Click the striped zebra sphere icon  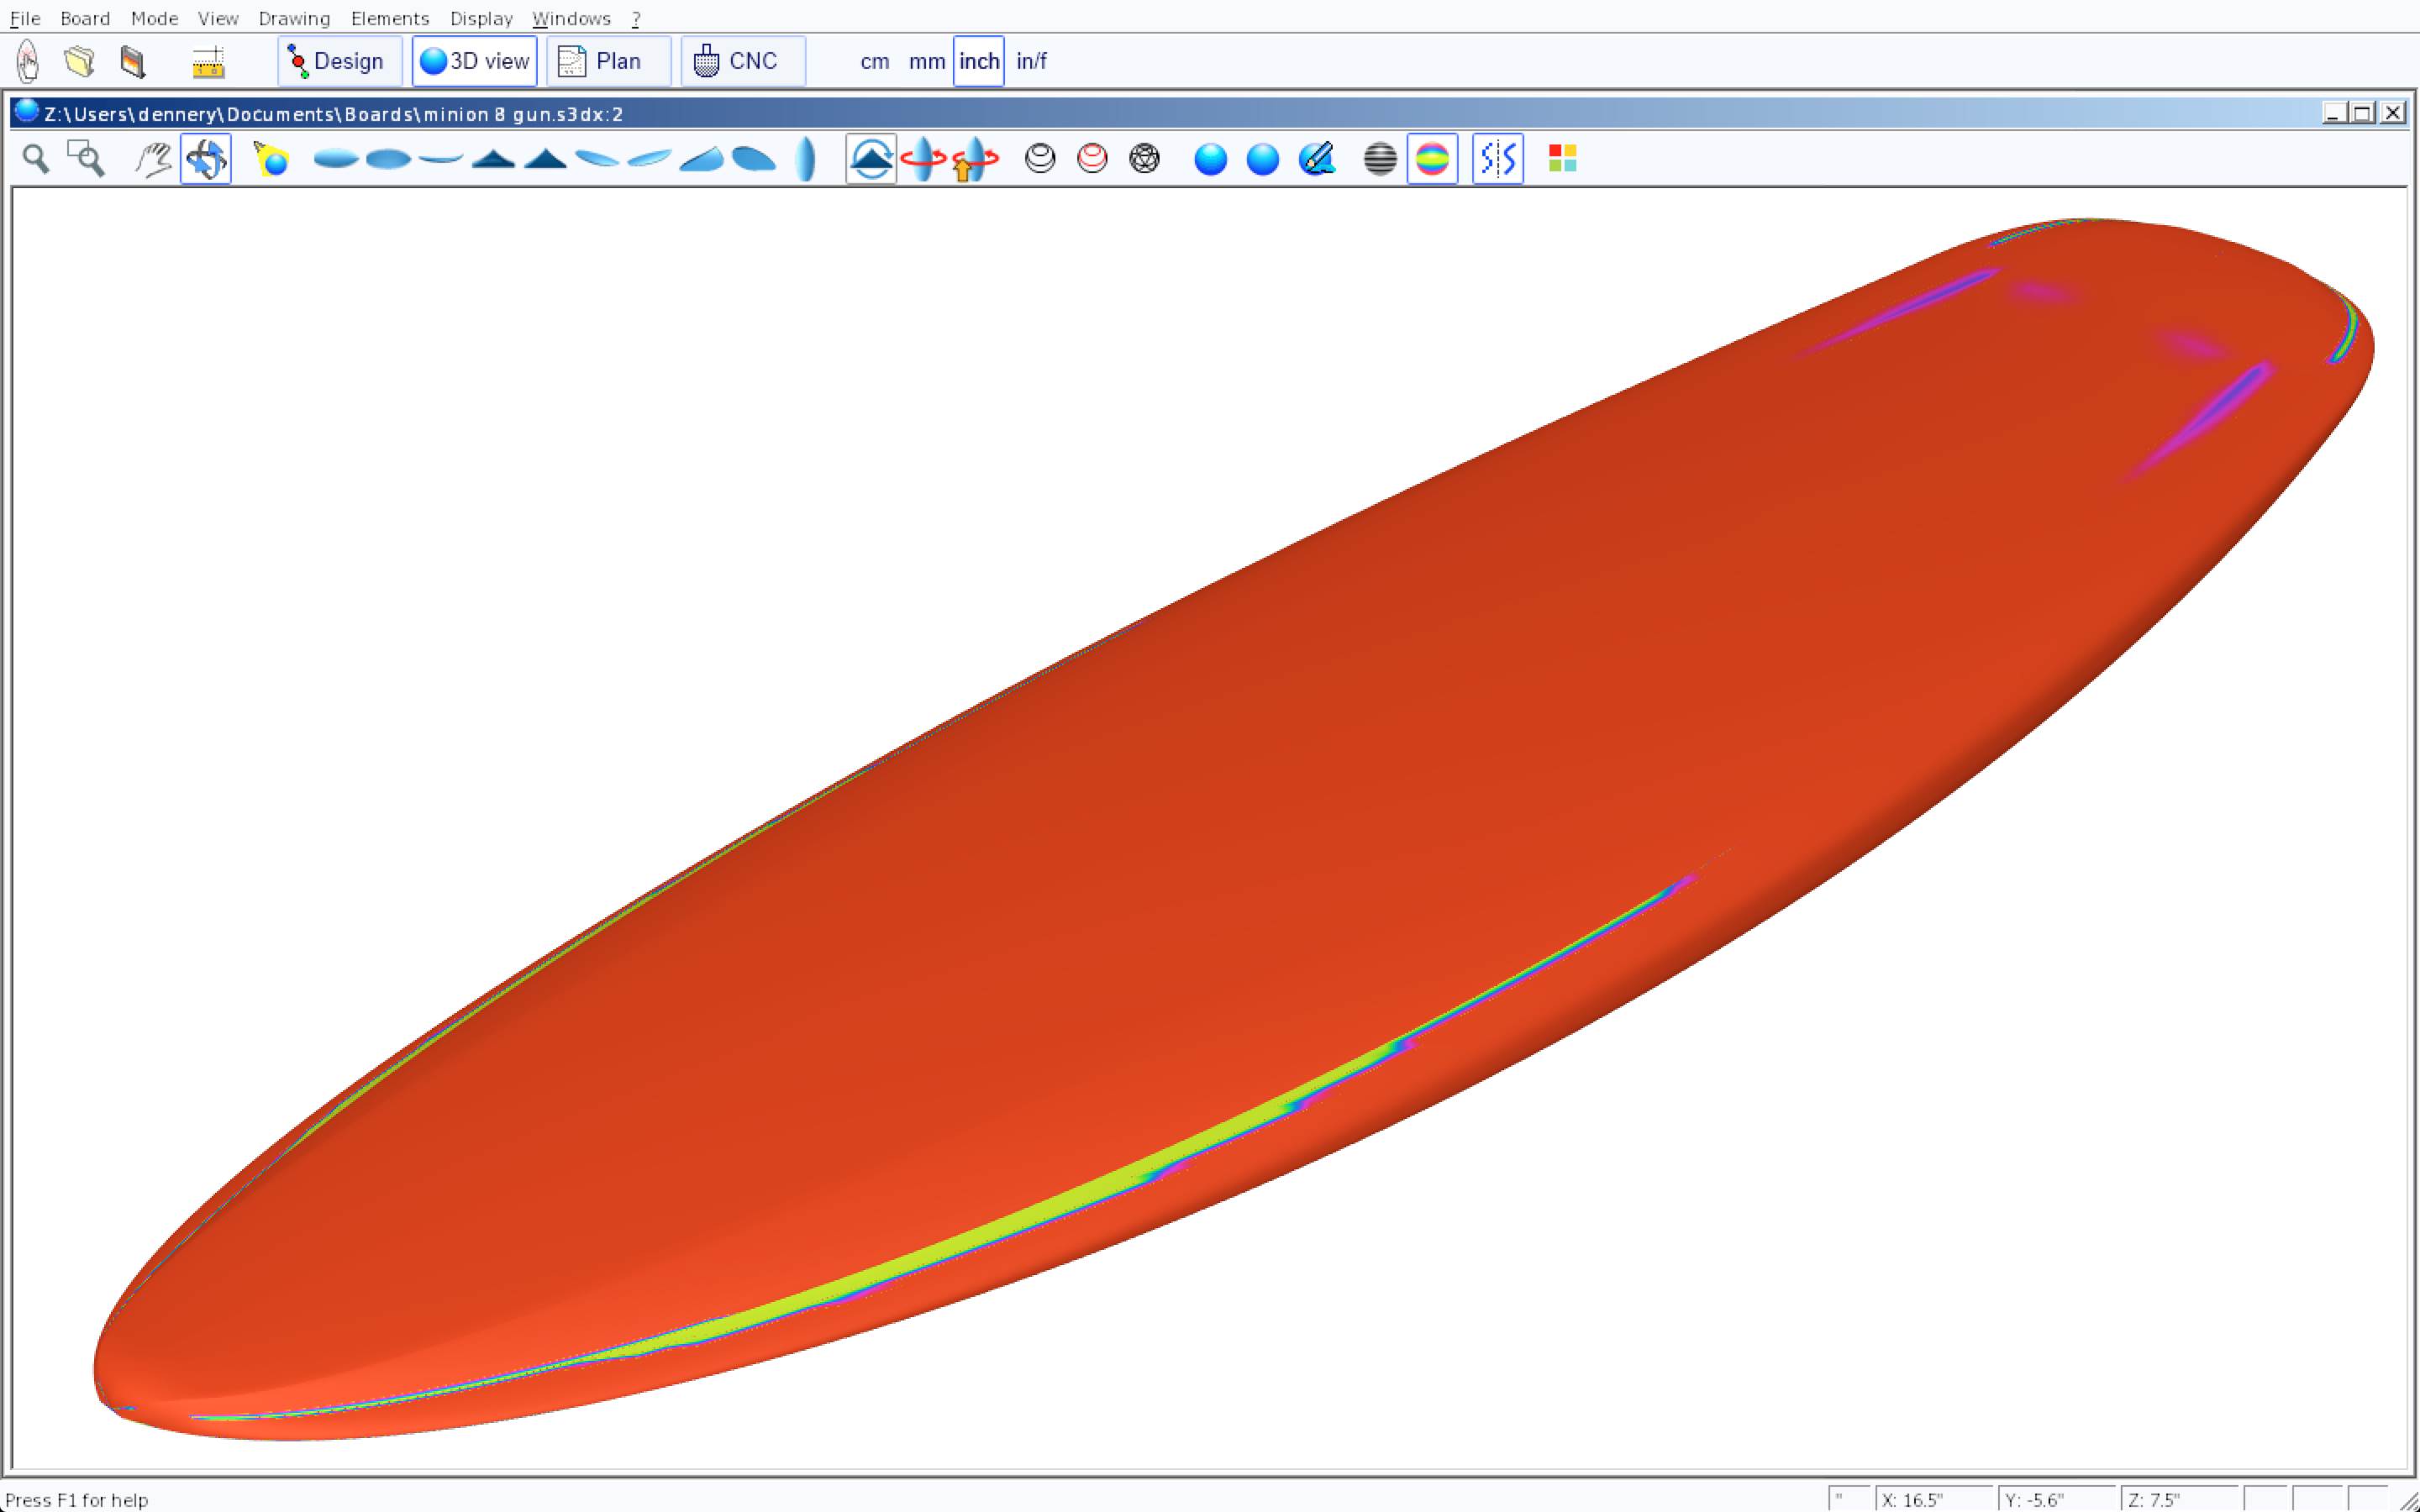[x=1380, y=159]
